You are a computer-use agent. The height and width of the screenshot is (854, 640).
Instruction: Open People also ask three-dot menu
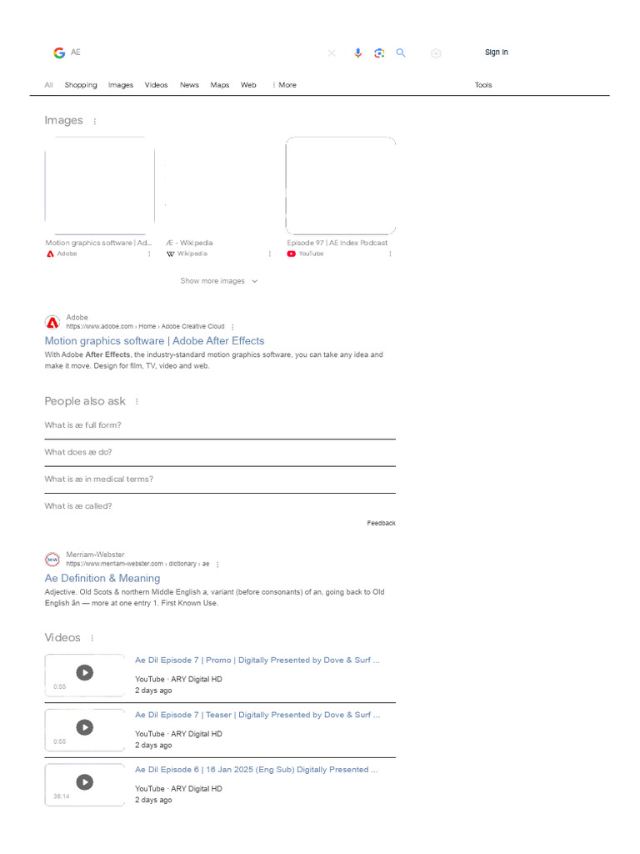(x=137, y=401)
